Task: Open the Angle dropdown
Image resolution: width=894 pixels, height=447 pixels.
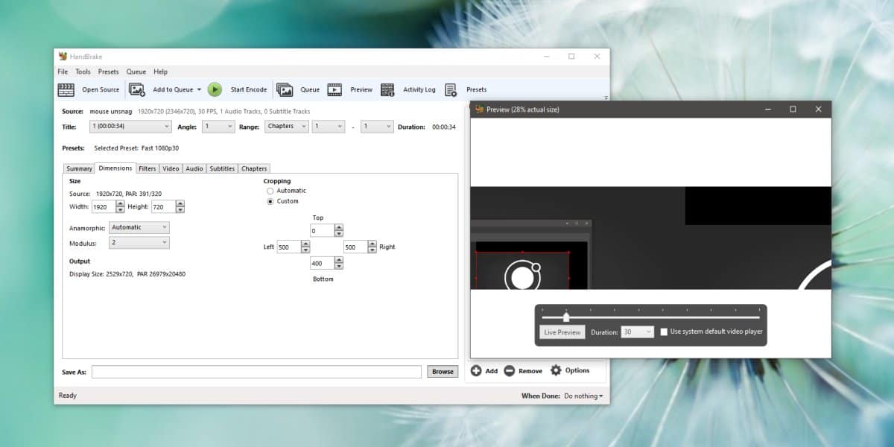Action: (x=218, y=127)
